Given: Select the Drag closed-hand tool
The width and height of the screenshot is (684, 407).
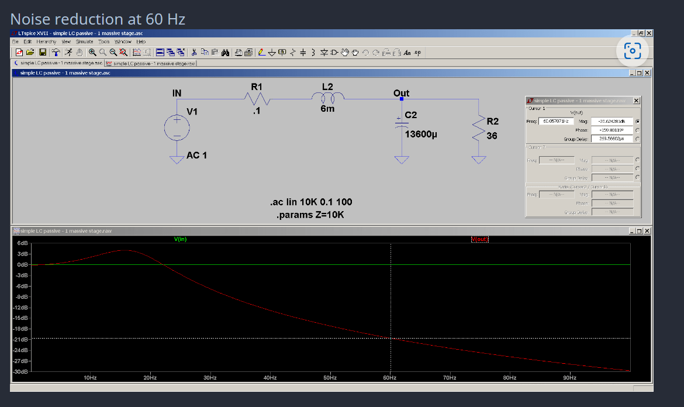Looking at the screenshot, I should [355, 53].
